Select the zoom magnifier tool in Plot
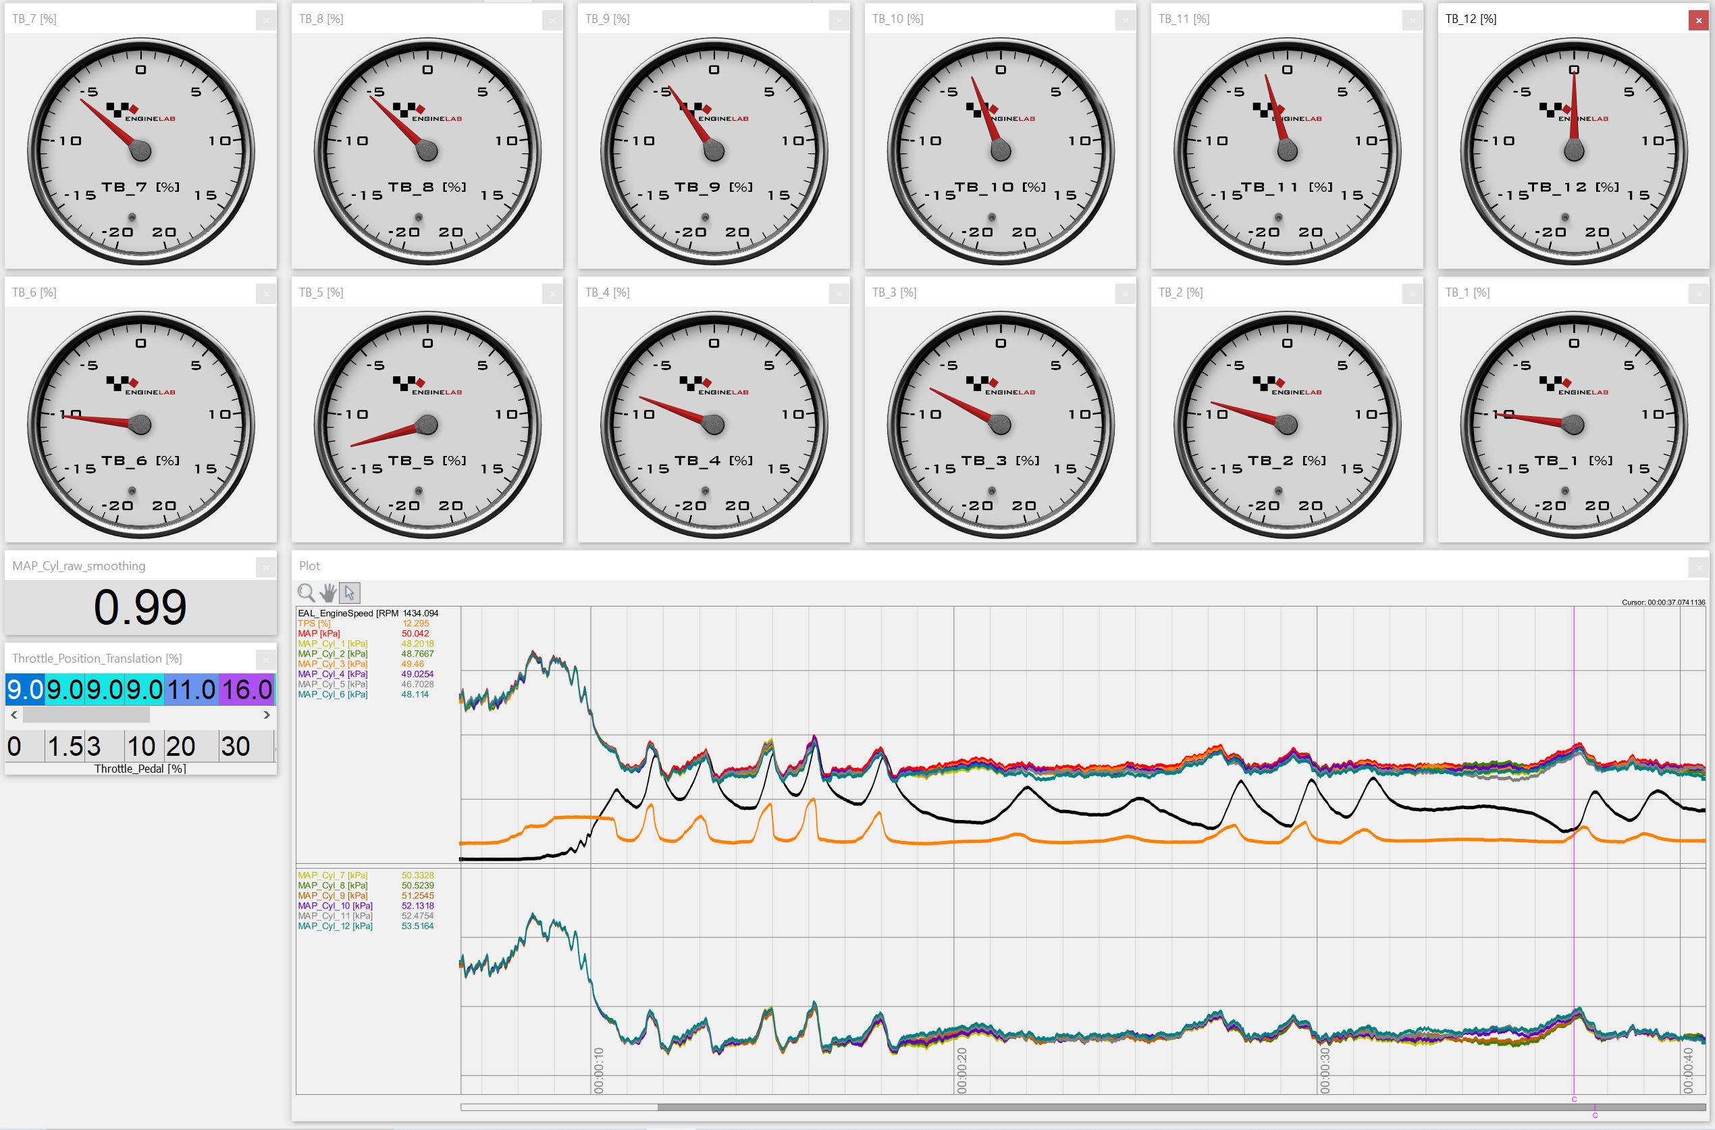This screenshot has height=1130, width=1715. (x=307, y=592)
